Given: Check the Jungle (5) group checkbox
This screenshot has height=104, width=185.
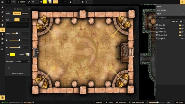Looking at the screenshot, I should [x=157, y=38].
